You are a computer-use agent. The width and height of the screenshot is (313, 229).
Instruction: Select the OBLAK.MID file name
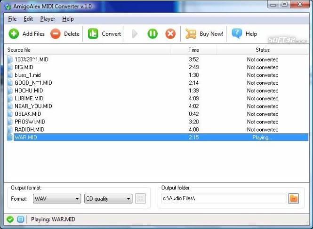[x=28, y=114]
